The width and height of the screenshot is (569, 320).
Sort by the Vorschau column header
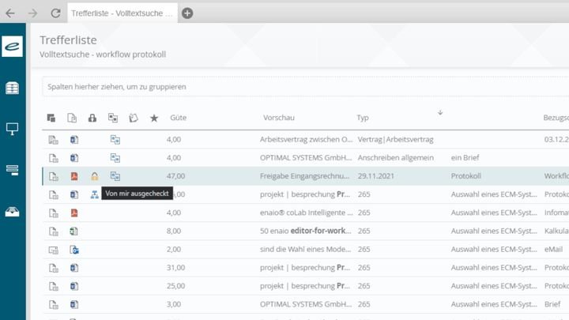[278, 118]
